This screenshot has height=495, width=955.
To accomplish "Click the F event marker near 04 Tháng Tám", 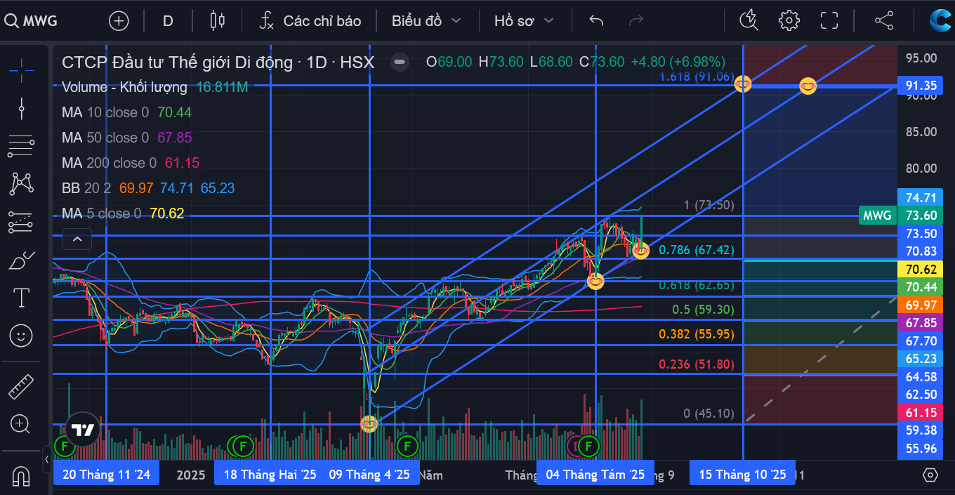I will click(x=588, y=445).
